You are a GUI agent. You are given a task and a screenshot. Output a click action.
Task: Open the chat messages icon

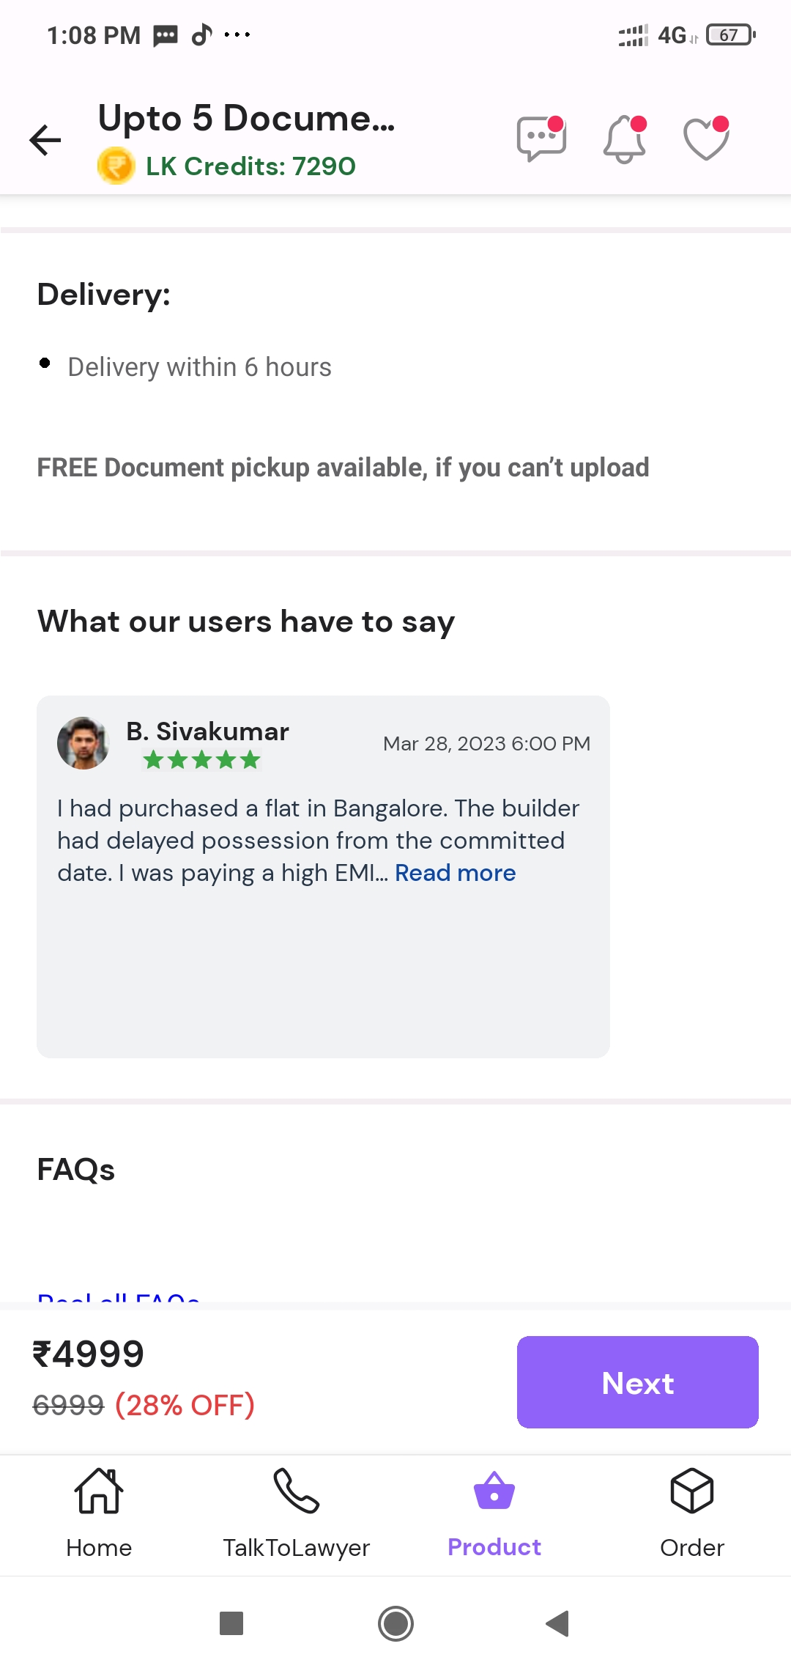[541, 138]
